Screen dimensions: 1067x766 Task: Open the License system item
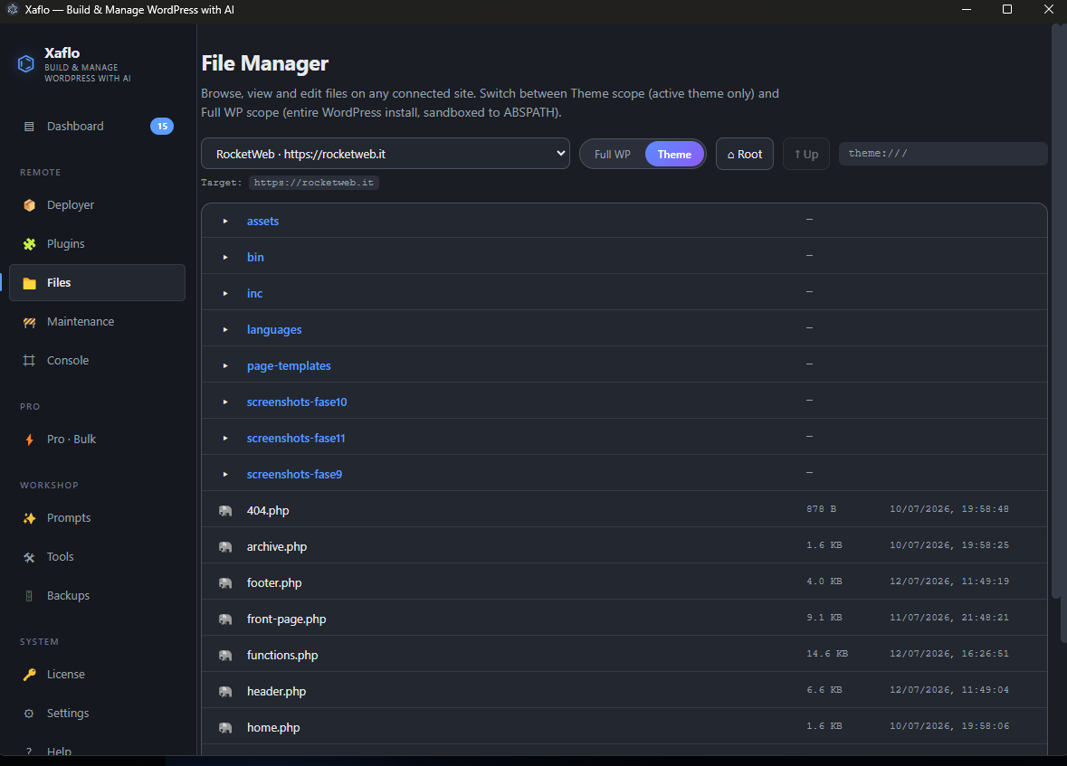pyautogui.click(x=98, y=675)
